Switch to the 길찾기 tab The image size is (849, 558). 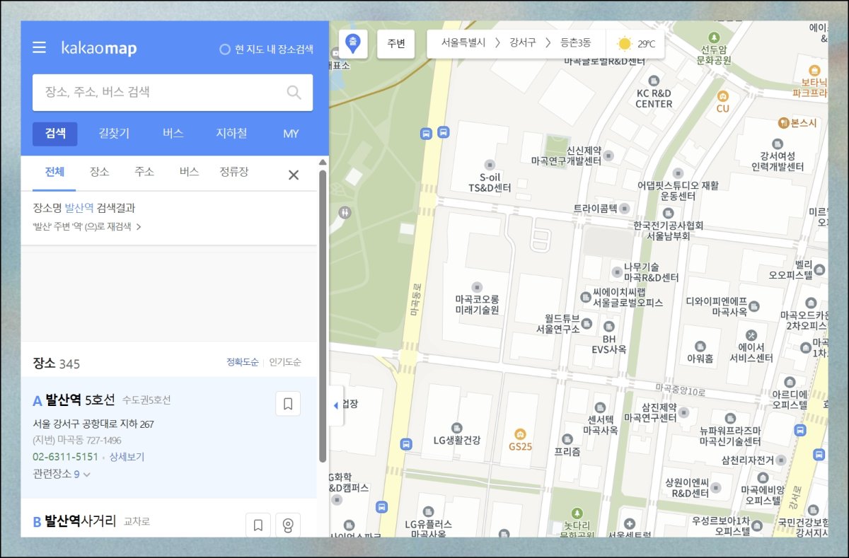[114, 134]
